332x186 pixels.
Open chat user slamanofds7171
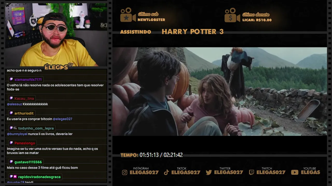point(28,80)
